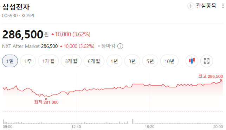Choose the 5년 period tab

click(150, 61)
